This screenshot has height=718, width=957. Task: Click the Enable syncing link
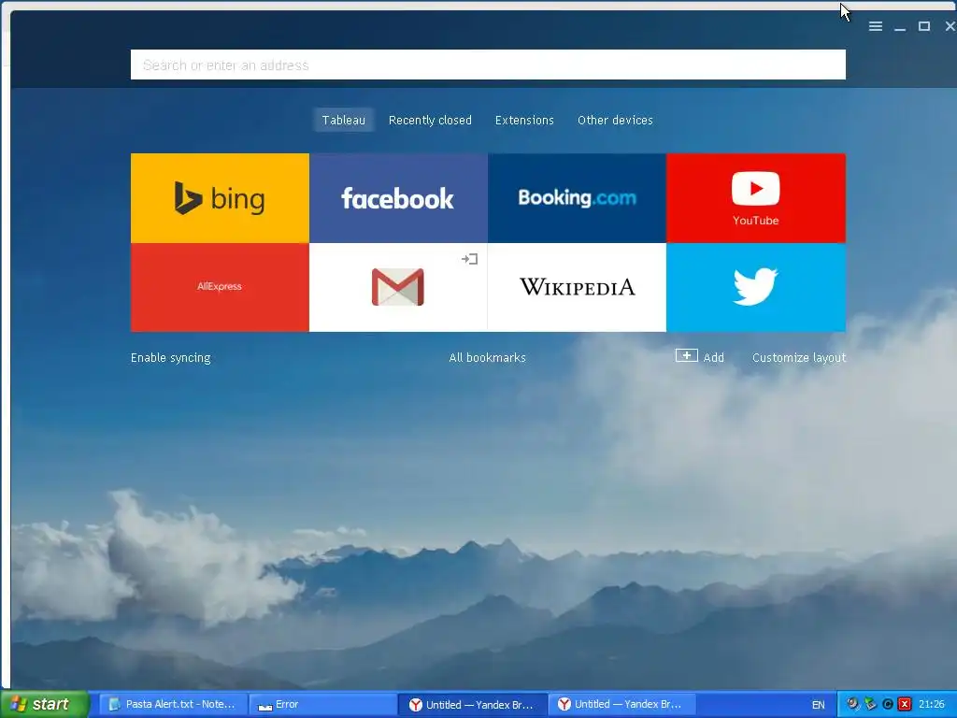point(170,358)
